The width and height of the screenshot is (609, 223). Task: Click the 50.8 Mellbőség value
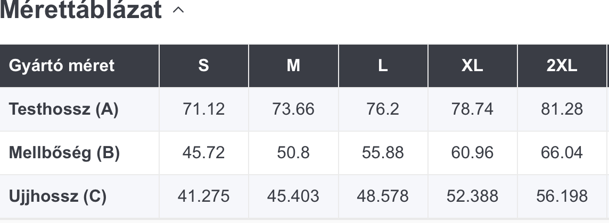[293, 152]
